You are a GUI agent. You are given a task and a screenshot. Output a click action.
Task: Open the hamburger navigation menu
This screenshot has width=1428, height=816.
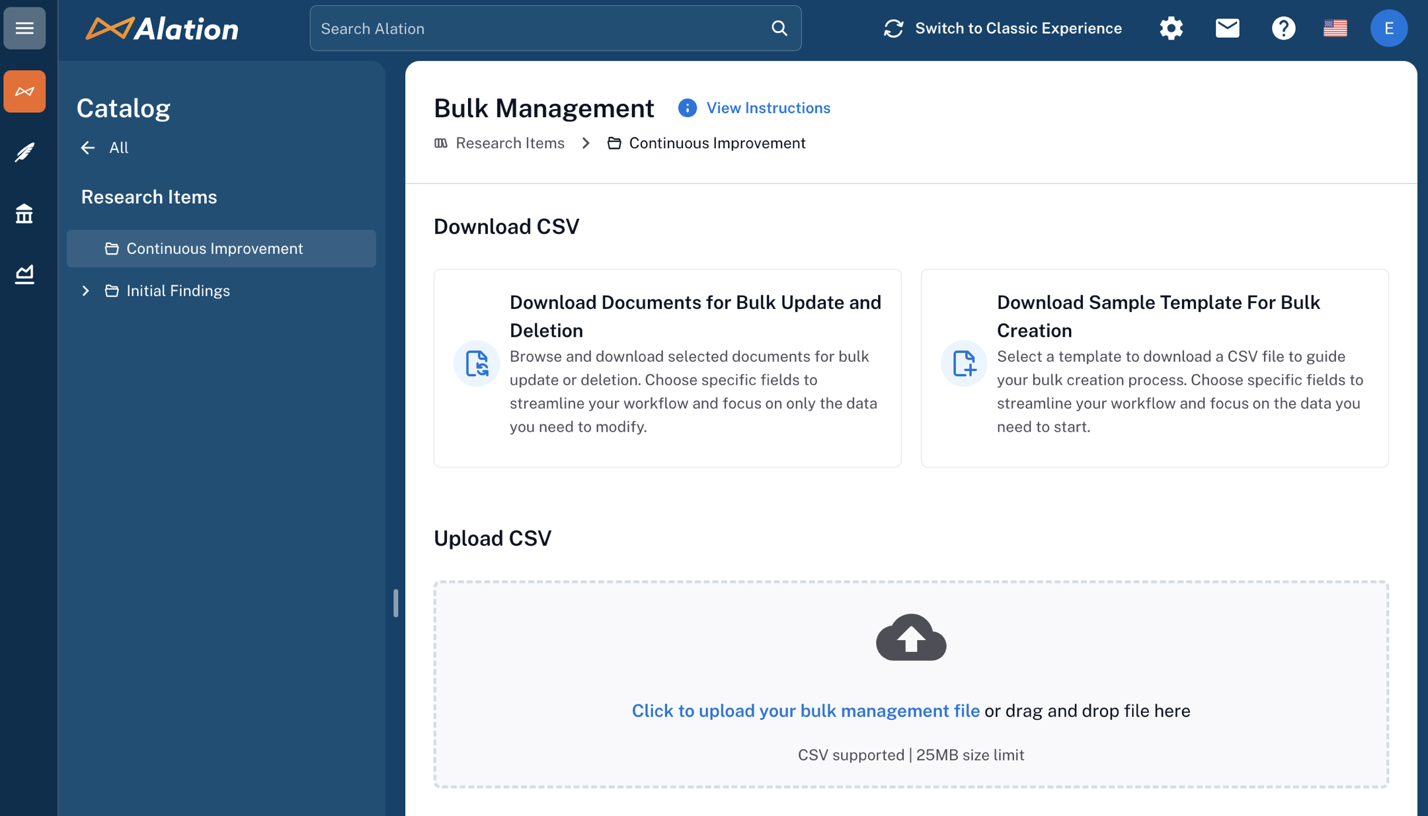pos(24,28)
